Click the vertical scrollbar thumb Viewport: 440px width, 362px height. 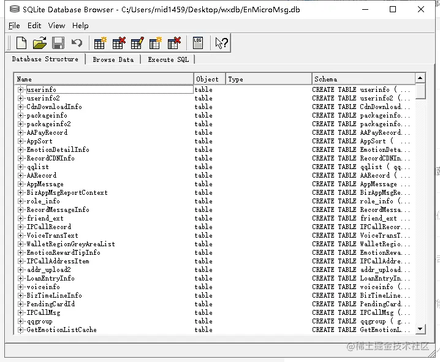coord(420,91)
